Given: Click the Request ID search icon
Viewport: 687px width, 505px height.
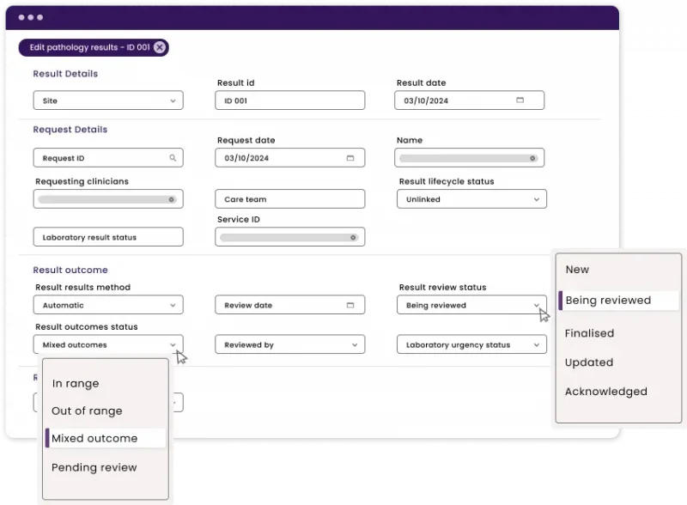Looking at the screenshot, I should [173, 158].
